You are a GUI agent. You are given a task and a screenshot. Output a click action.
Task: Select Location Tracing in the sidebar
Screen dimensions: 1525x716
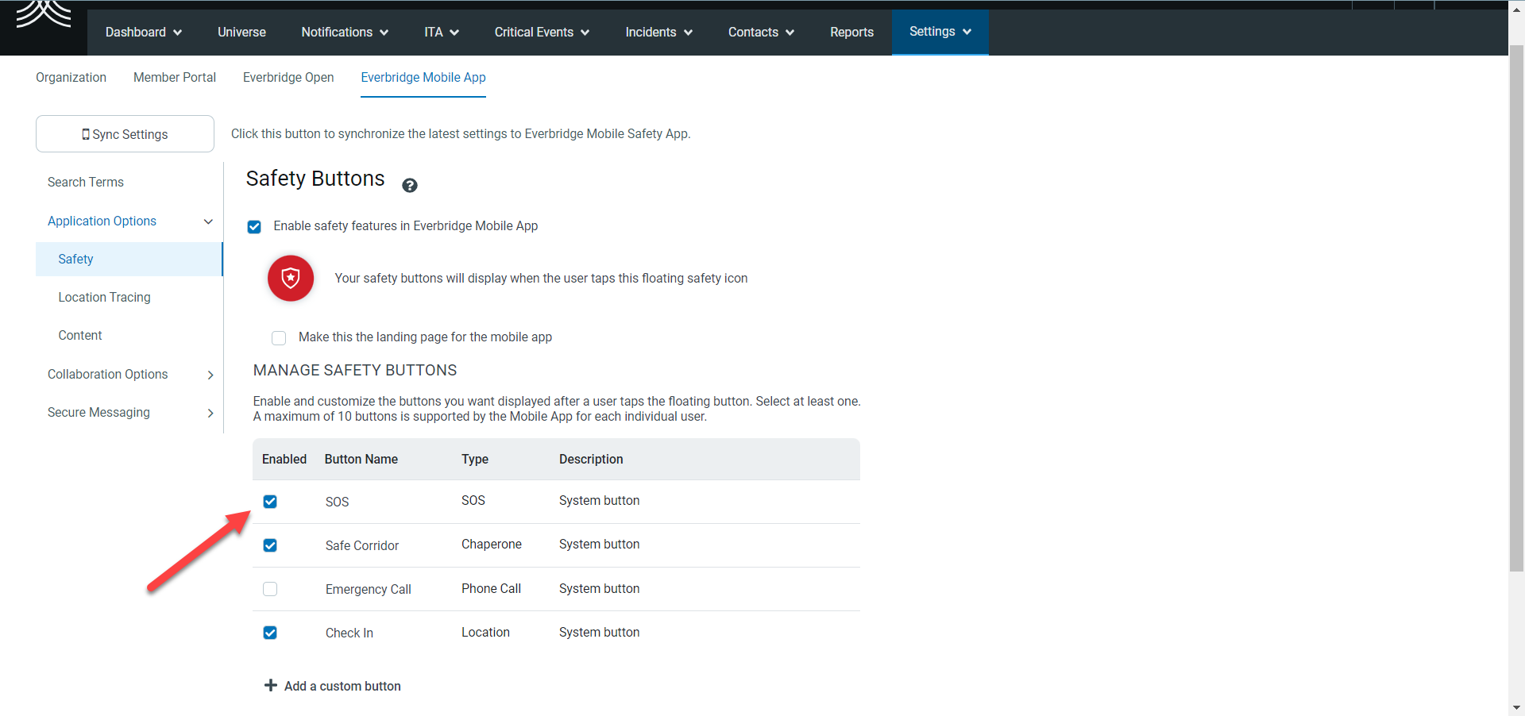click(104, 298)
